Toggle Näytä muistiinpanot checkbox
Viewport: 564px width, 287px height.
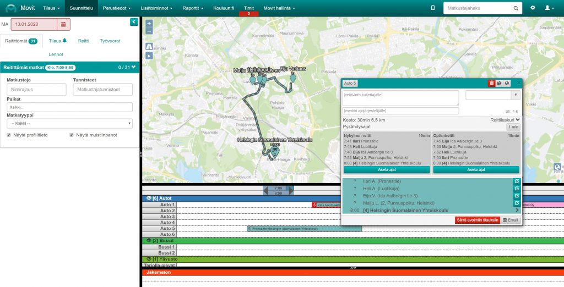point(72,135)
